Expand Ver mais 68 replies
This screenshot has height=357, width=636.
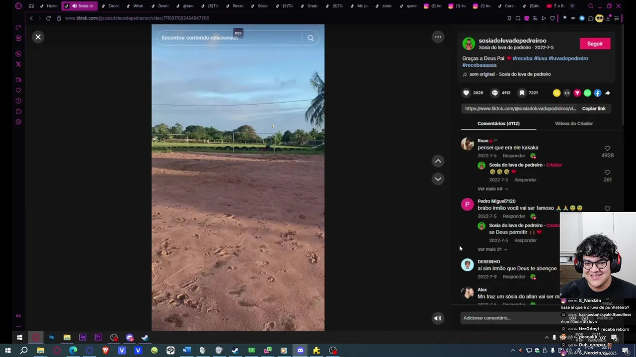[x=493, y=189]
